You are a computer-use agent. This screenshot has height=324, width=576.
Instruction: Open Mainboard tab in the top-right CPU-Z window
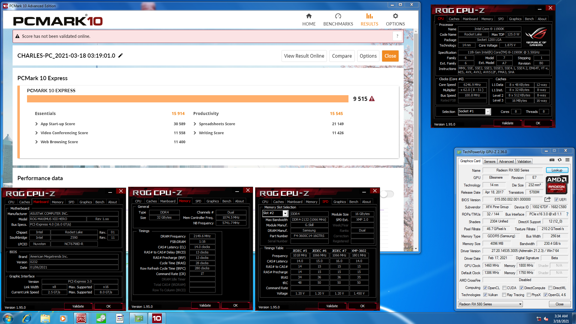pos(470,19)
